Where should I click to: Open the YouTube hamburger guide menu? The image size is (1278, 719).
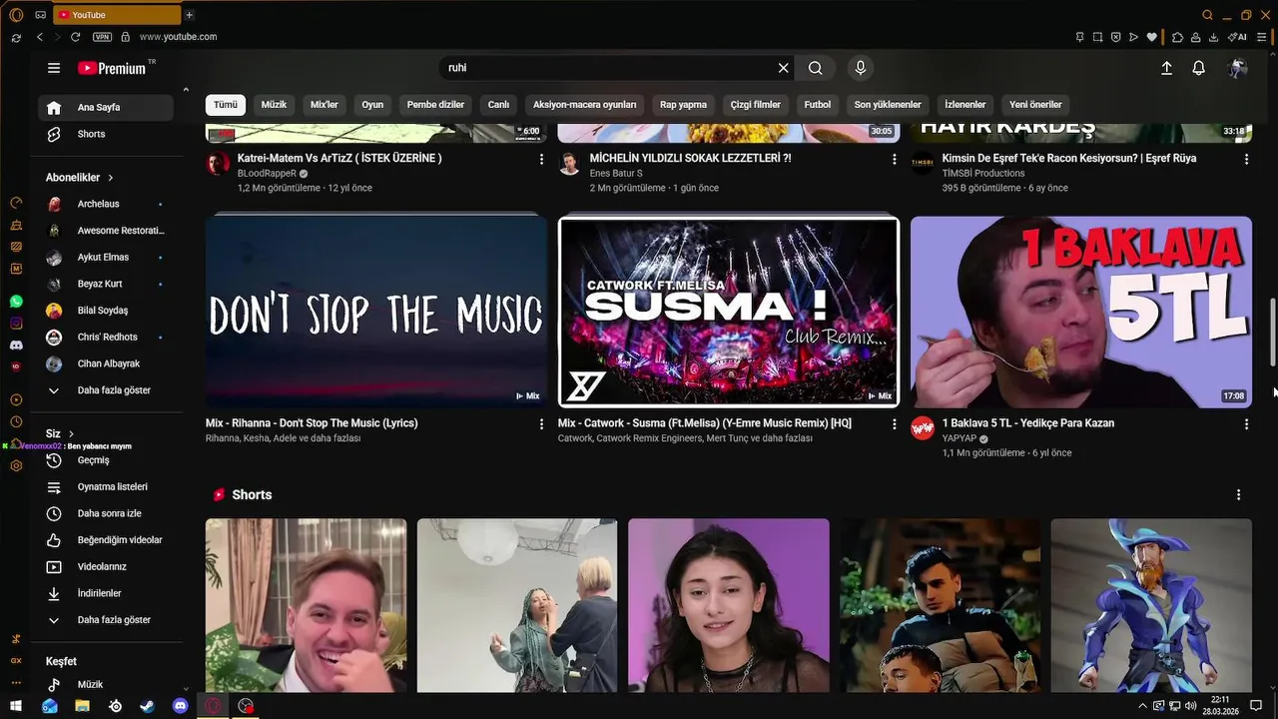[54, 68]
